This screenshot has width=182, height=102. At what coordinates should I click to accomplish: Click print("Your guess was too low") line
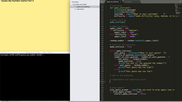pyautogui.click(x=135, y=71)
